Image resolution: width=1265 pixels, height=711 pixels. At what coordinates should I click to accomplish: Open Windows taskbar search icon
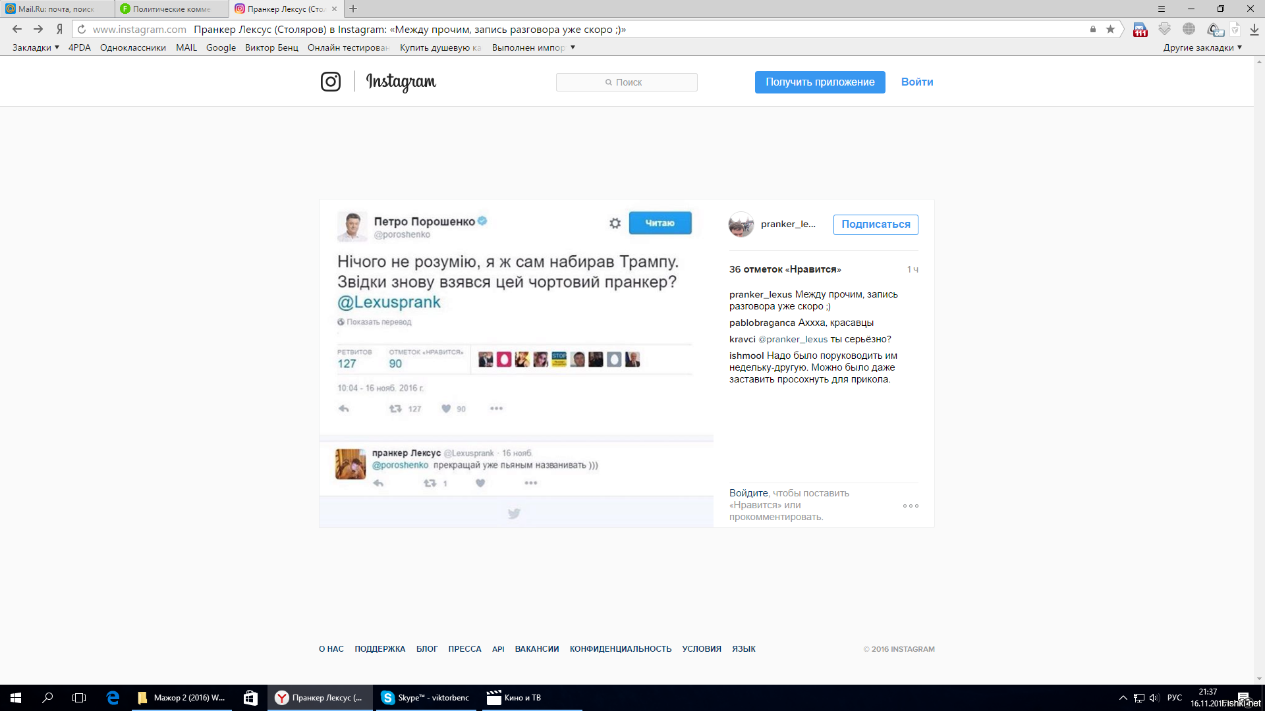(47, 698)
